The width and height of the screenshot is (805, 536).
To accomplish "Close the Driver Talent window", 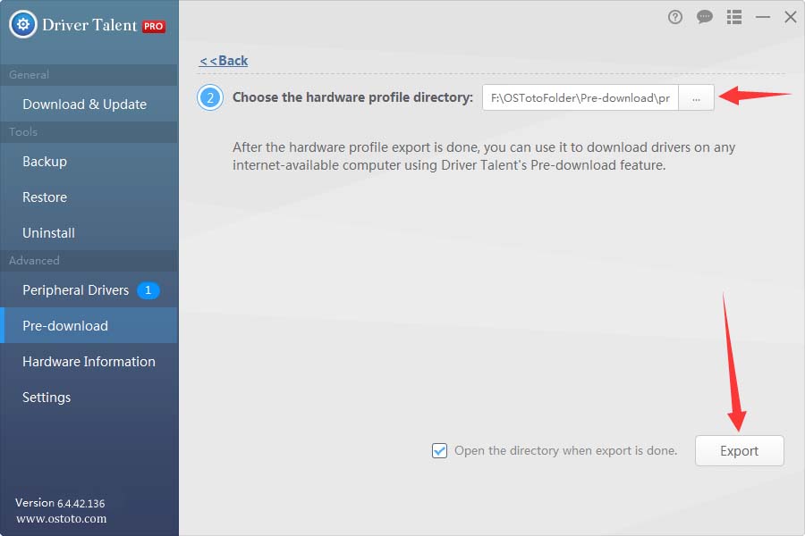I will (x=791, y=18).
